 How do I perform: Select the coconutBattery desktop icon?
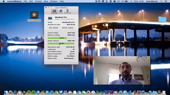pyautogui.click(x=34, y=16)
